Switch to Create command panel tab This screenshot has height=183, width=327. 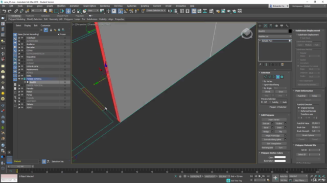tap(260, 26)
